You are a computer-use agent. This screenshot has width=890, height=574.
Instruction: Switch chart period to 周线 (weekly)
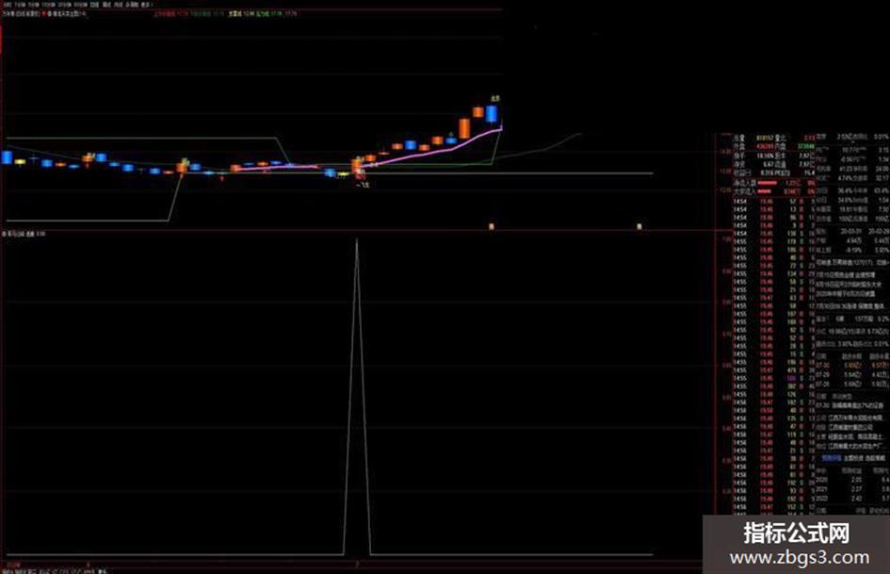pyautogui.click(x=106, y=5)
